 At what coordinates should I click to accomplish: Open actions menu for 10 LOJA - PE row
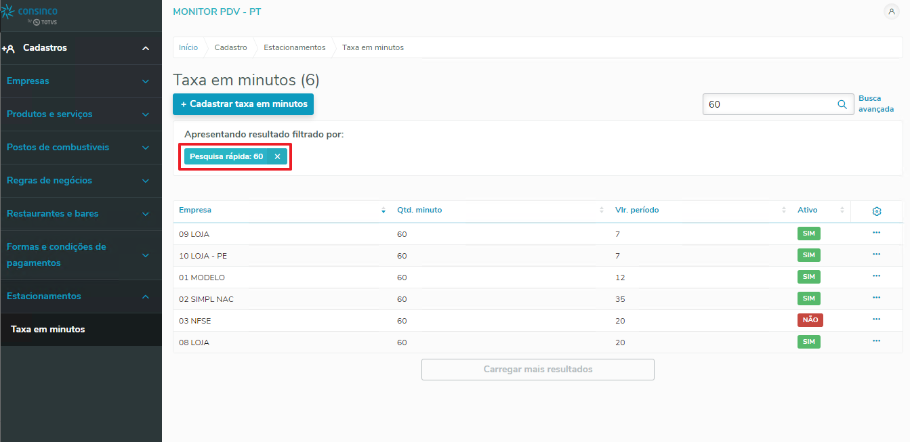click(x=876, y=255)
